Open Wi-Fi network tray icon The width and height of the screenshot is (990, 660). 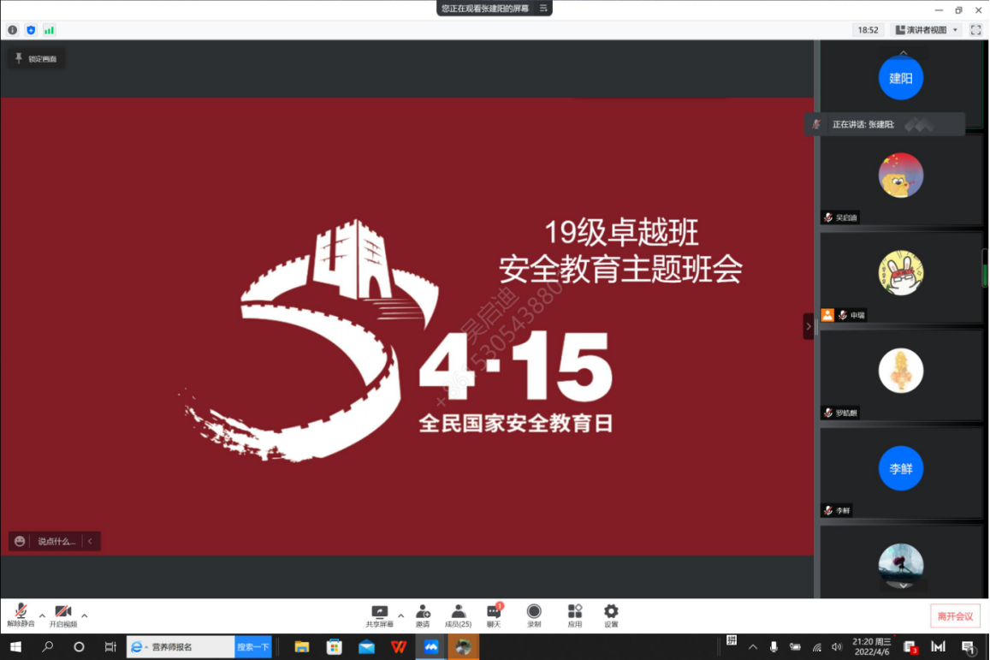pos(816,647)
